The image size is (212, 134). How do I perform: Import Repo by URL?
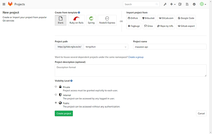point(165,26)
